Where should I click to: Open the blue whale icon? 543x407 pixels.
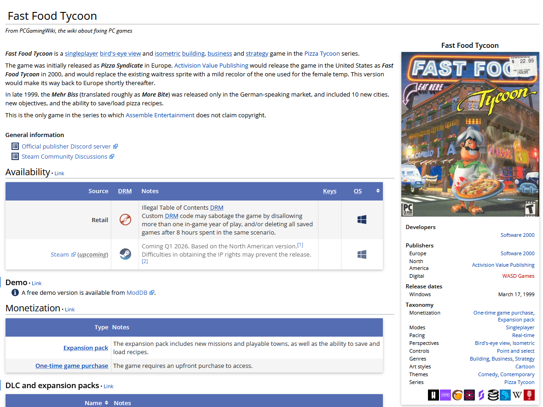point(505,395)
